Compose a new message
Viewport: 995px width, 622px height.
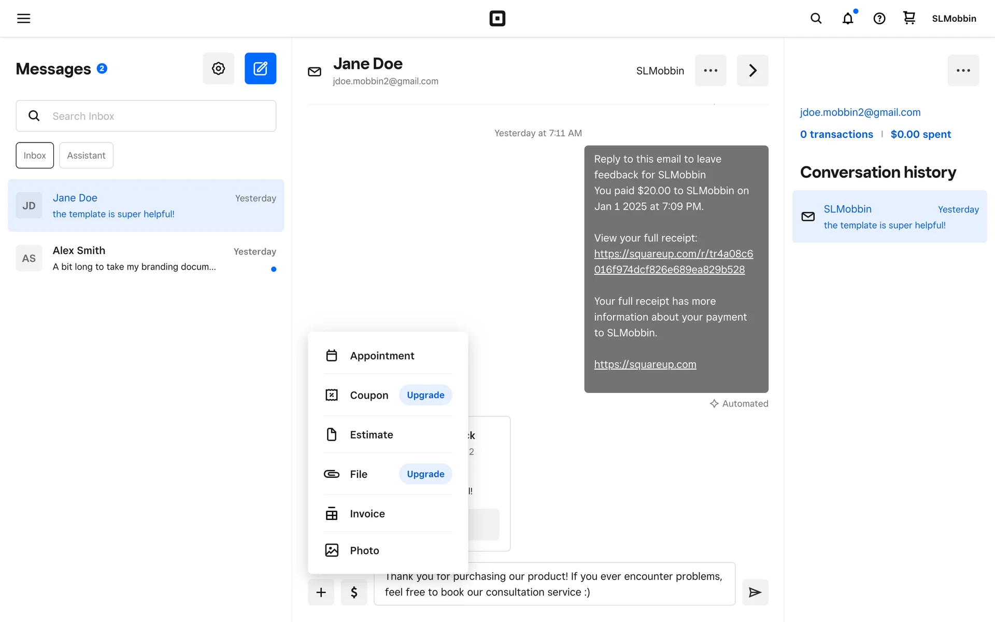(260, 68)
